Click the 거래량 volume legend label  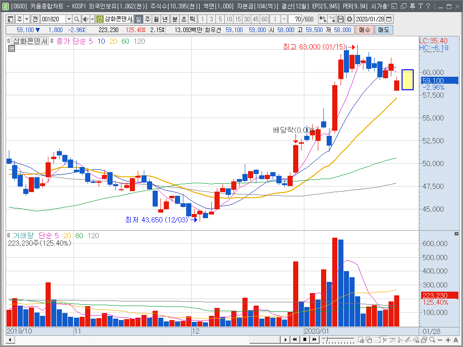[23, 235]
